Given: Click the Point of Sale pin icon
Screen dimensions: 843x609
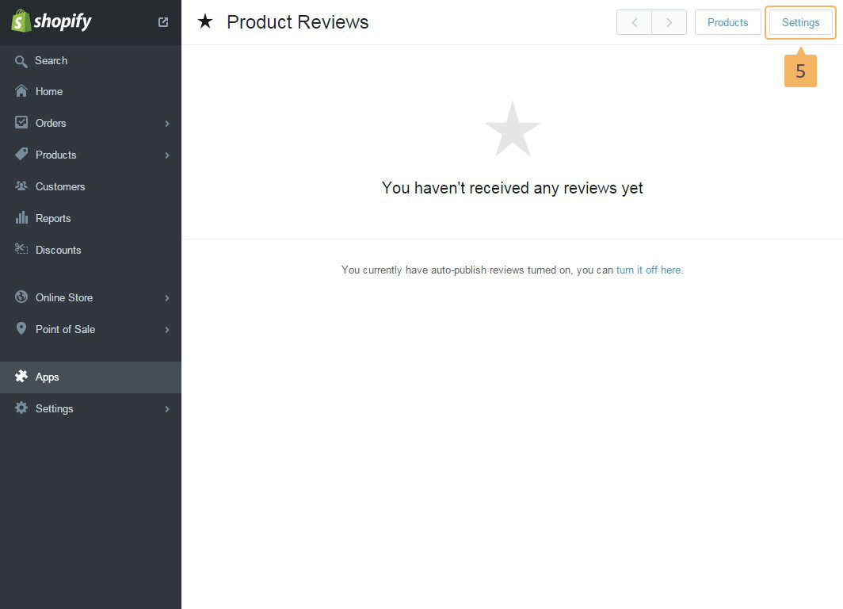Looking at the screenshot, I should pos(21,329).
